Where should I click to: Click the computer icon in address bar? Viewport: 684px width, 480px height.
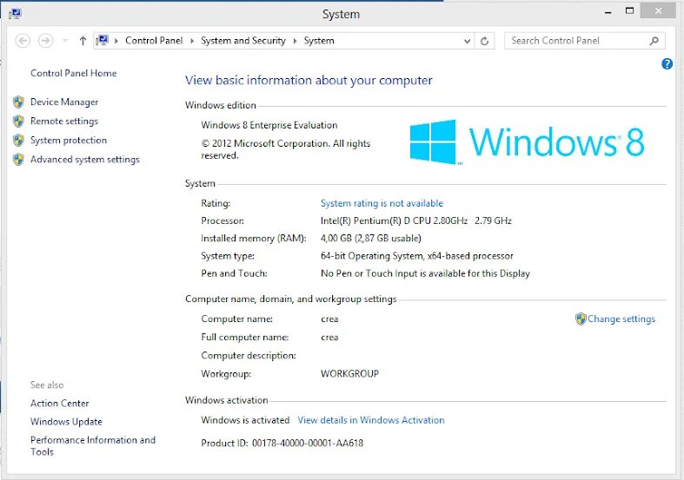[102, 41]
